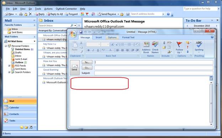Open the Address Book from the ribbon

(x=146, y=48)
